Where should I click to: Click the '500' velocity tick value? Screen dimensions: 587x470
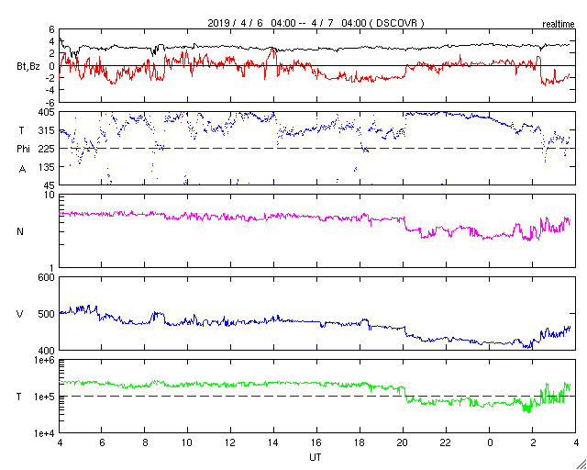click(x=47, y=314)
